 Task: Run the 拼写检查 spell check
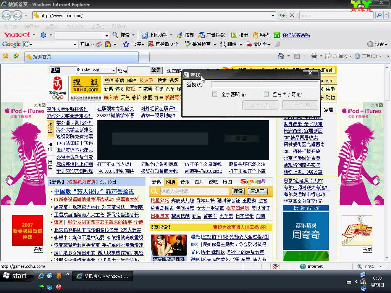tap(198, 44)
